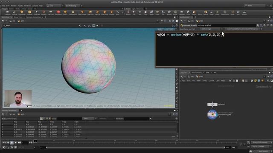This screenshot has width=273, height=153.
Task: Select the Shatter shelf tool
Action: point(175,13)
